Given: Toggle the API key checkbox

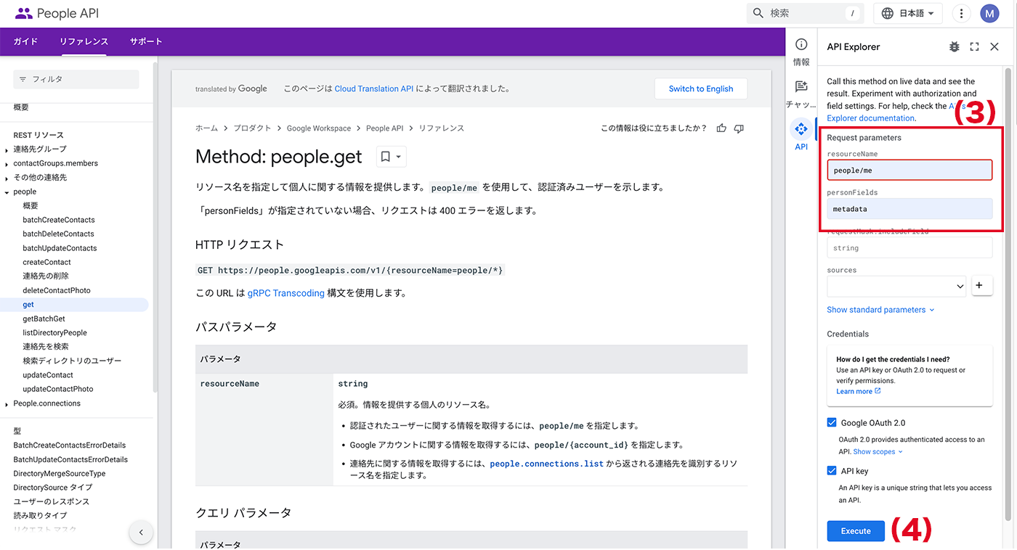Looking at the screenshot, I should (x=832, y=471).
